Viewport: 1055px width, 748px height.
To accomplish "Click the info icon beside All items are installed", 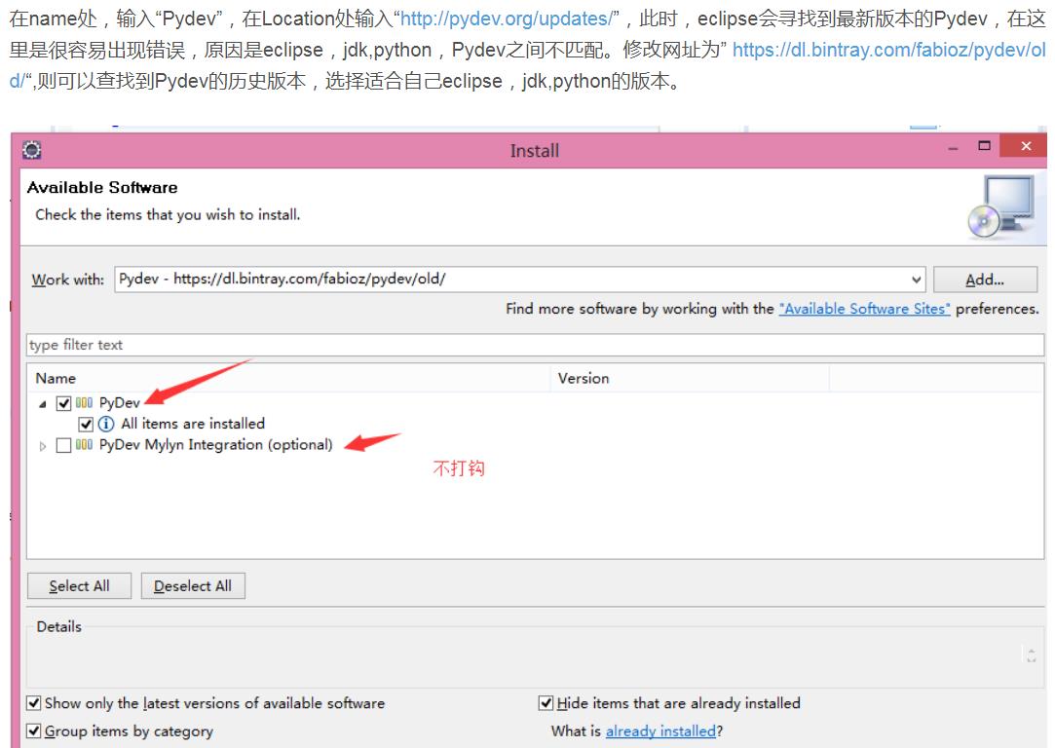I will click(106, 424).
